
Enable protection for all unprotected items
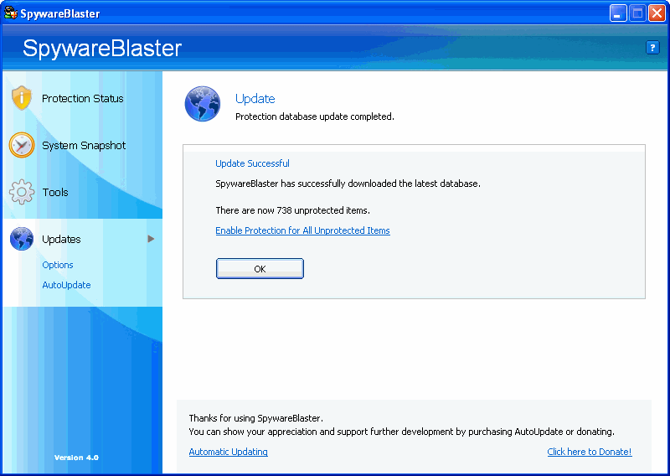302,230
